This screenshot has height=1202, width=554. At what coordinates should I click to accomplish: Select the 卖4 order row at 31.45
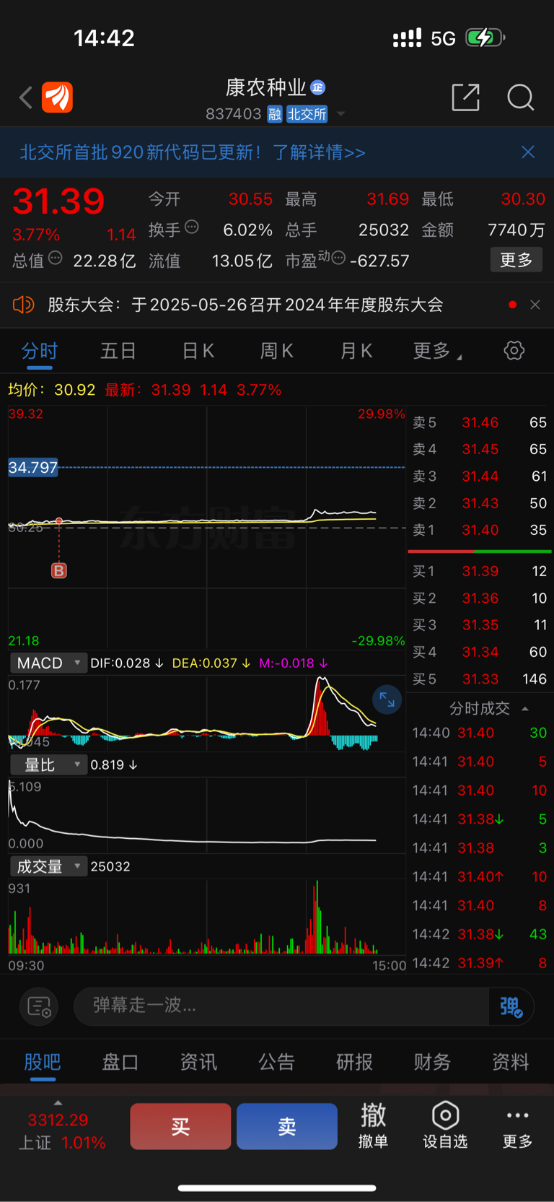(x=480, y=449)
